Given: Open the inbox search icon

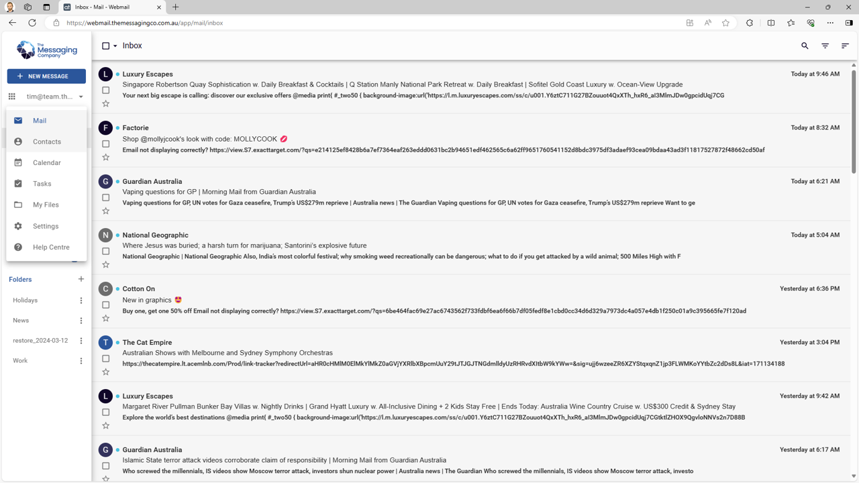Looking at the screenshot, I should click(805, 46).
